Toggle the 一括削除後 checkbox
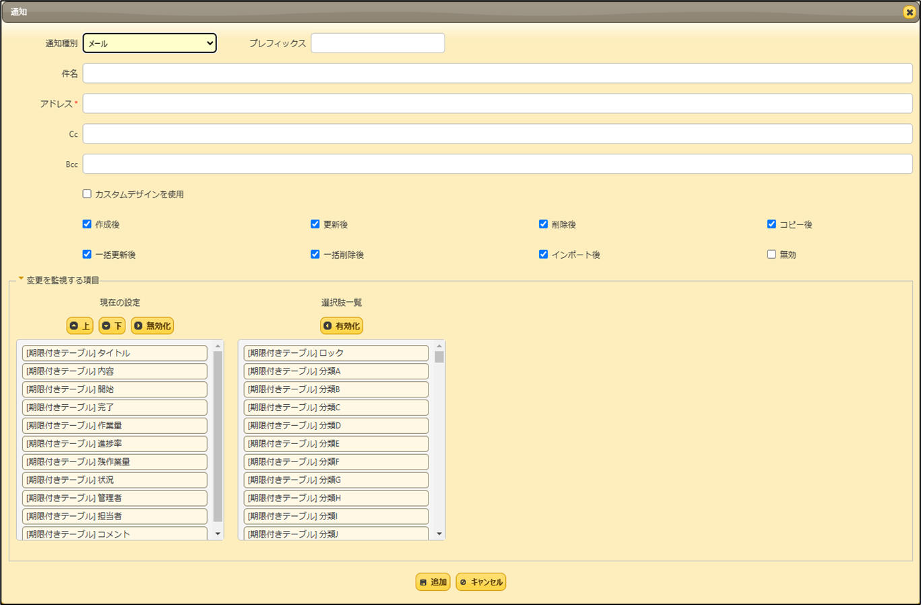Screen dimensions: 921x605 (315, 255)
